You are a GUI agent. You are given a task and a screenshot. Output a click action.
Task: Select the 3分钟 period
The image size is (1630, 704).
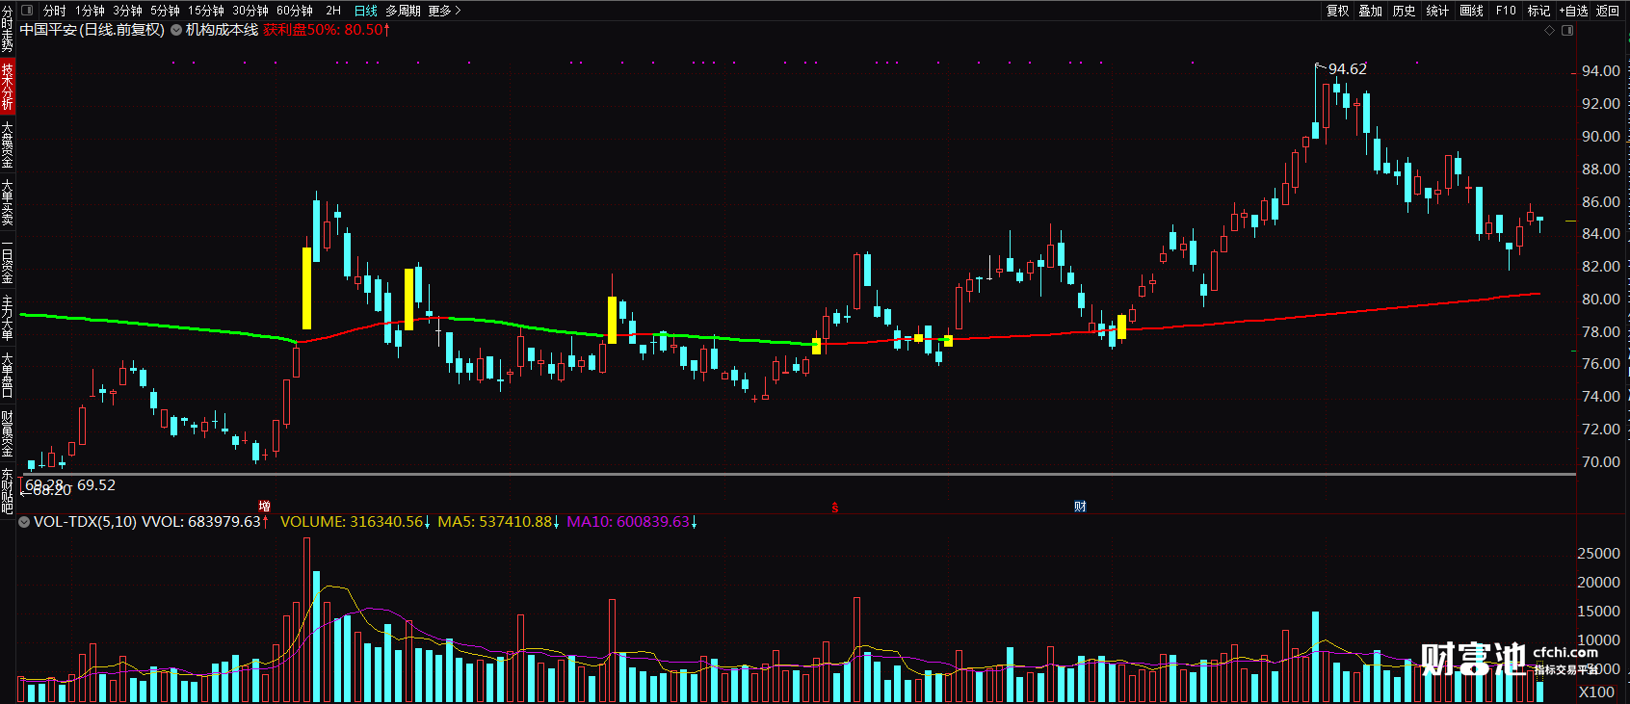(x=127, y=11)
